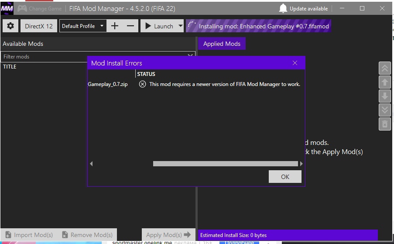Click the Available Mods panel header
Image resolution: width=394 pixels, height=244 pixels.
pyautogui.click(x=98, y=44)
